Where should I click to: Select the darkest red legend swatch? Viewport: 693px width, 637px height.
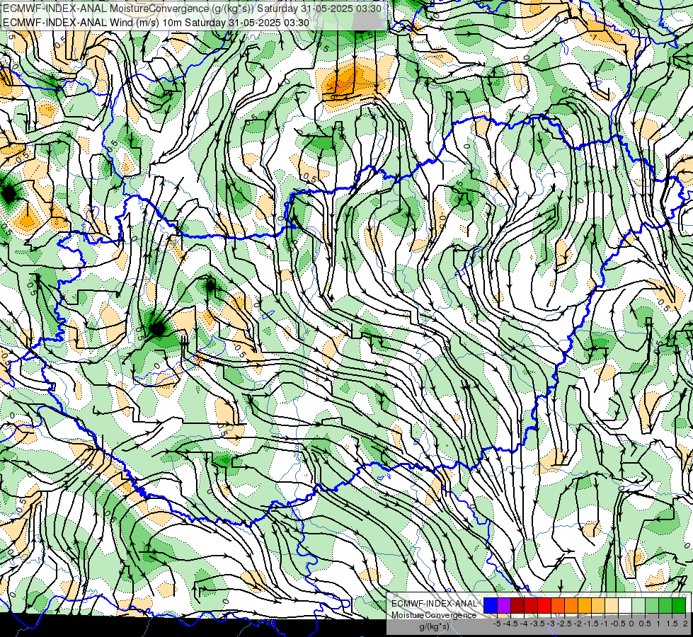(517, 605)
